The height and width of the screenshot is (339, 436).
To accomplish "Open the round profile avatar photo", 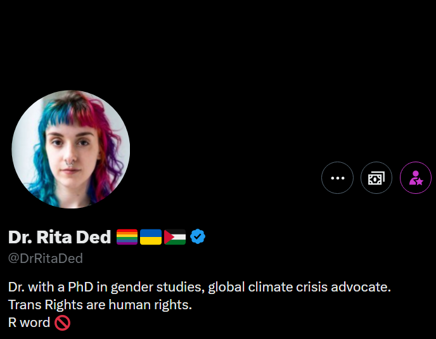I will [71, 150].
